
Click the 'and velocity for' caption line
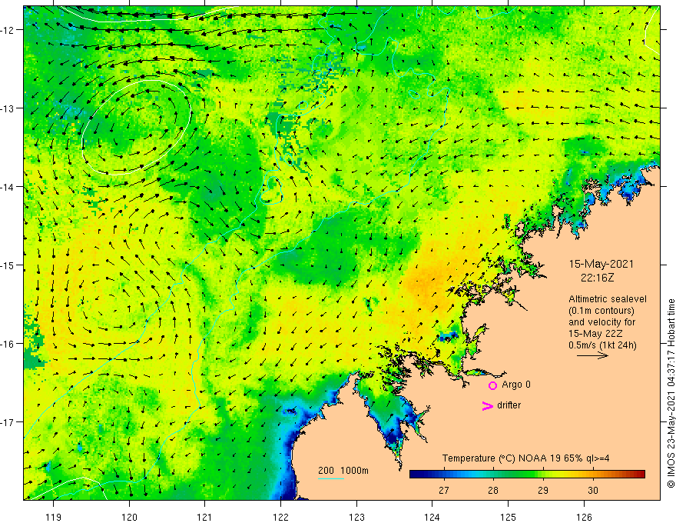coord(601,322)
